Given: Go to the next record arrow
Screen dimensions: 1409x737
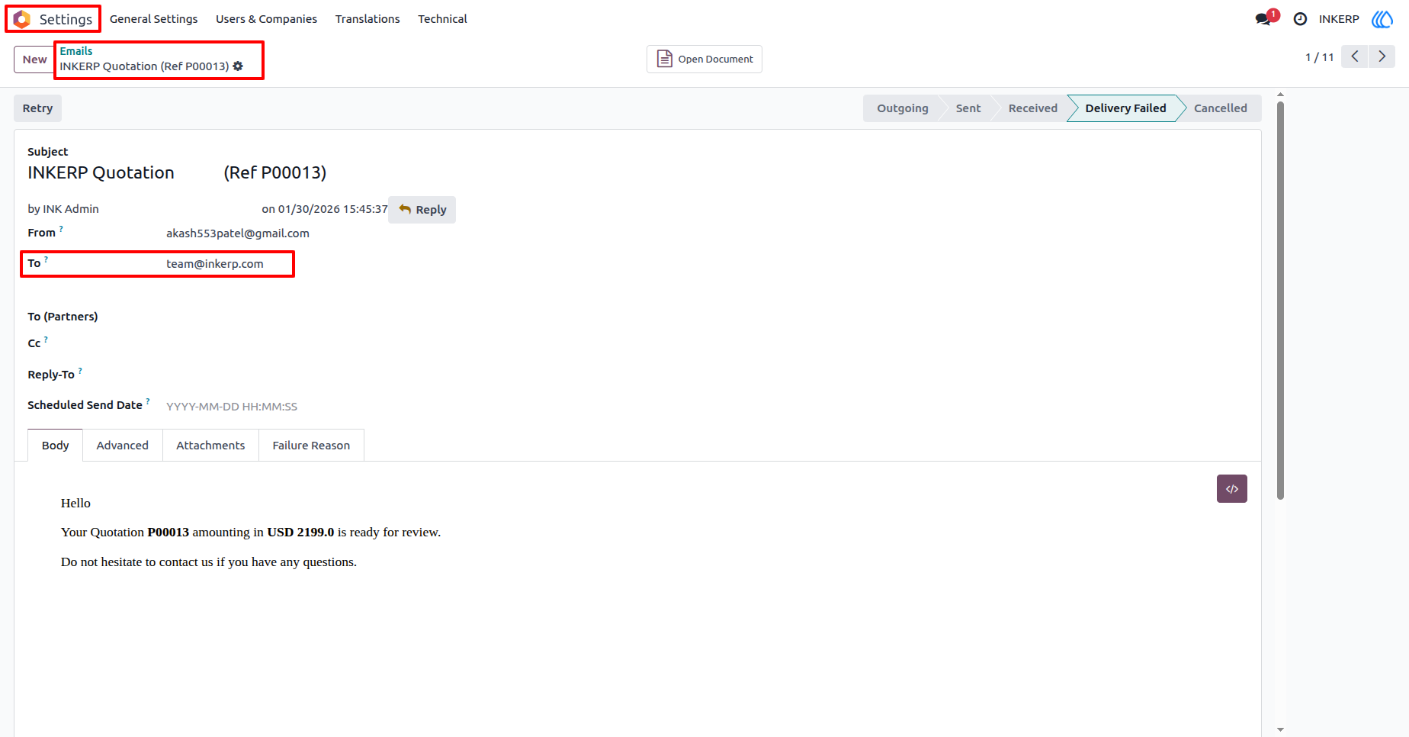Looking at the screenshot, I should tap(1382, 56).
